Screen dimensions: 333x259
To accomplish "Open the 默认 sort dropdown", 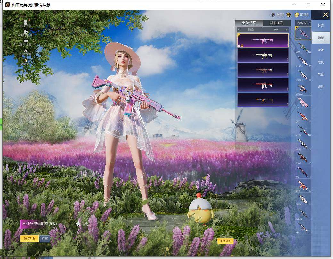I will (276, 30).
